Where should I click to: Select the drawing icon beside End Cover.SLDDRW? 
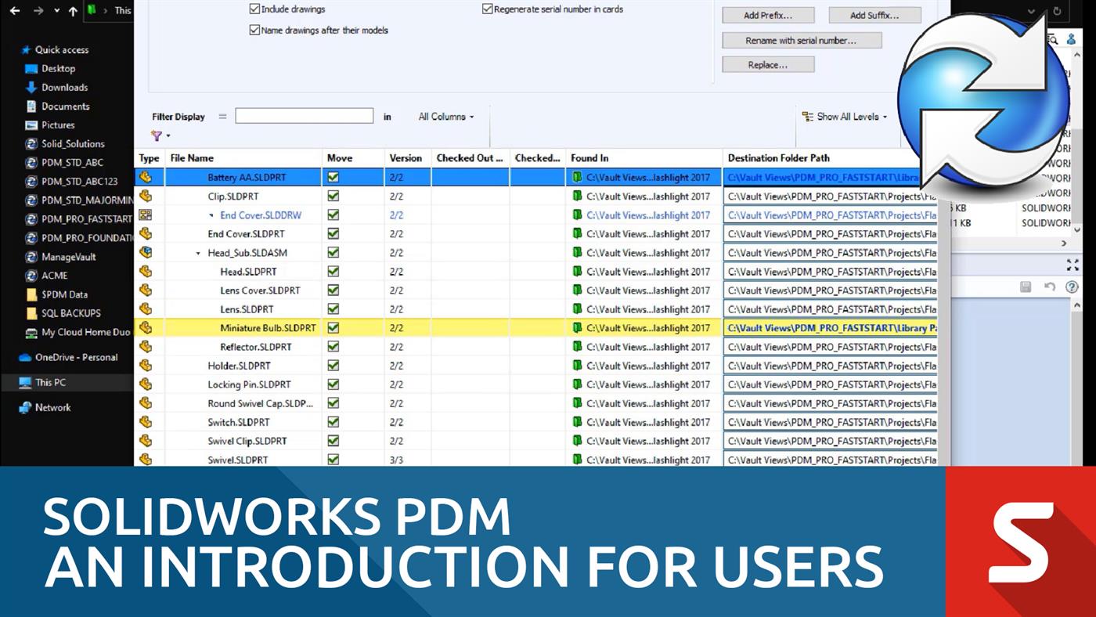click(x=146, y=215)
